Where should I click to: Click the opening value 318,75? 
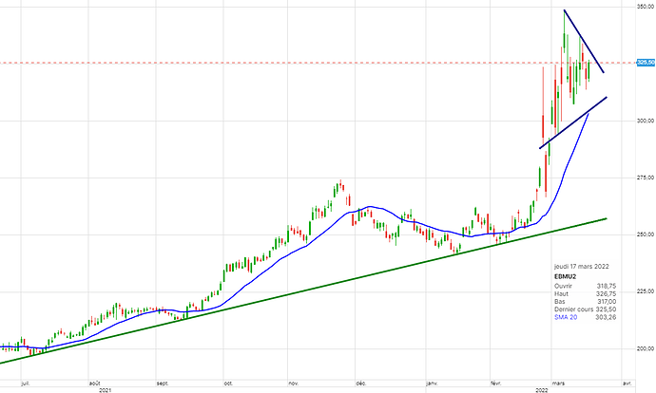[x=607, y=286]
